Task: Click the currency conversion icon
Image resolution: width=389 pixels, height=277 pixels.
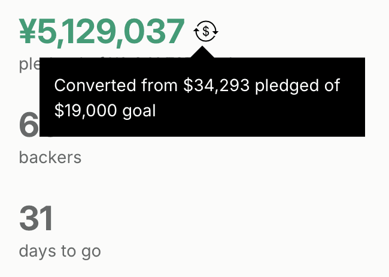Action: click(206, 31)
